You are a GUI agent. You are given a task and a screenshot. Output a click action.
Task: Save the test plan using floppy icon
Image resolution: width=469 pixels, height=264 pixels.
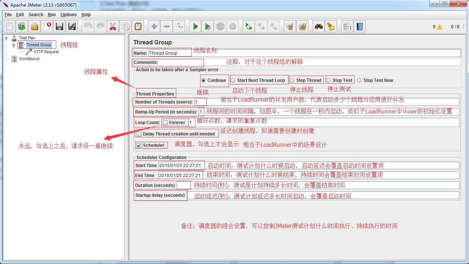(x=59, y=26)
